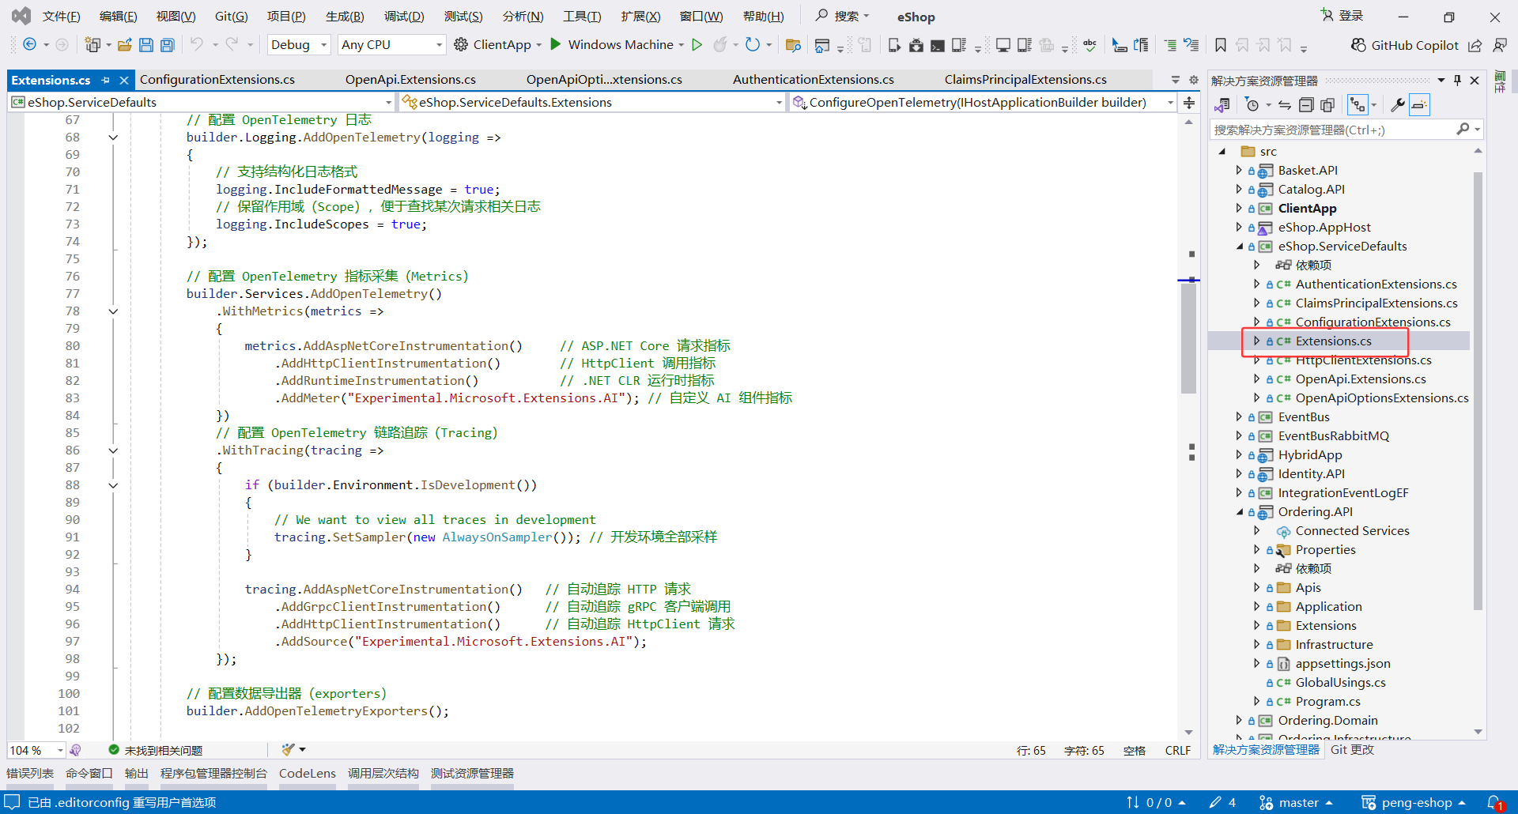Click the solution explorer wrench properties icon

(x=1397, y=105)
